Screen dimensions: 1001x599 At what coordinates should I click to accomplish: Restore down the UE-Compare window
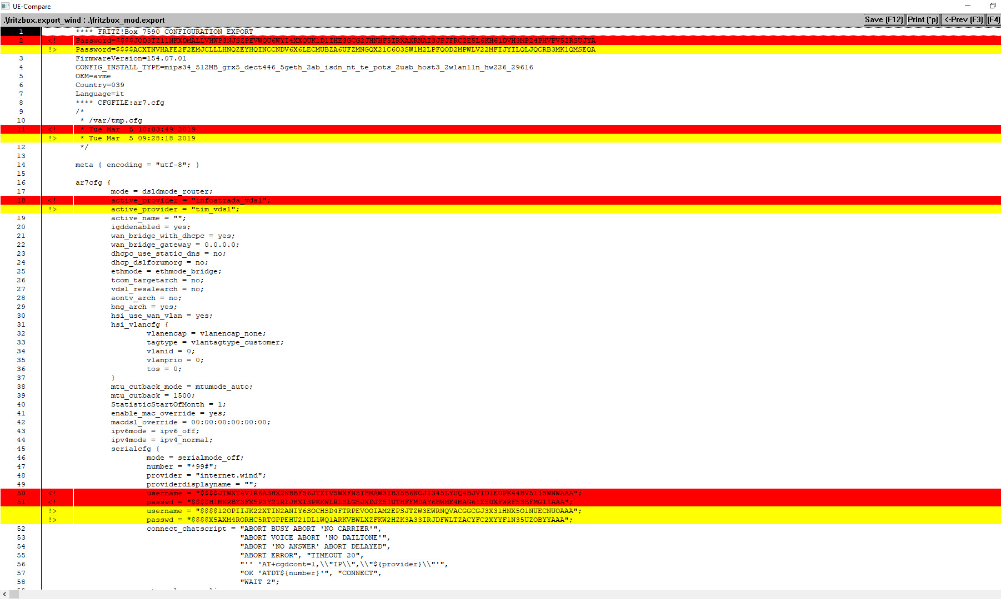click(x=992, y=6)
